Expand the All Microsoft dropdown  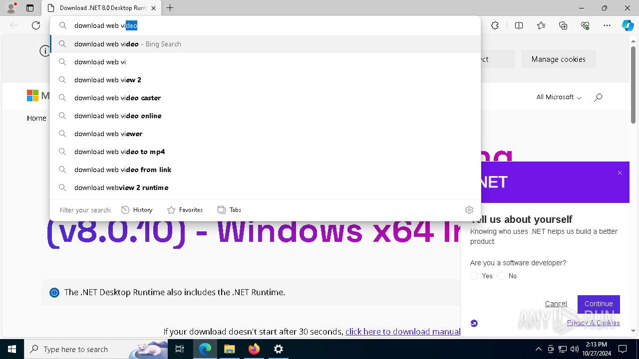pyautogui.click(x=559, y=97)
